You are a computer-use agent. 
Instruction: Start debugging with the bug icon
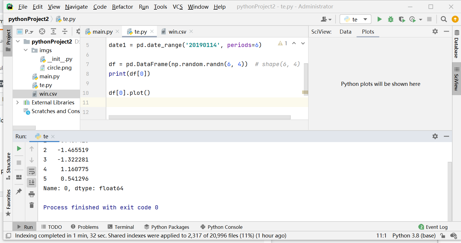(391, 19)
